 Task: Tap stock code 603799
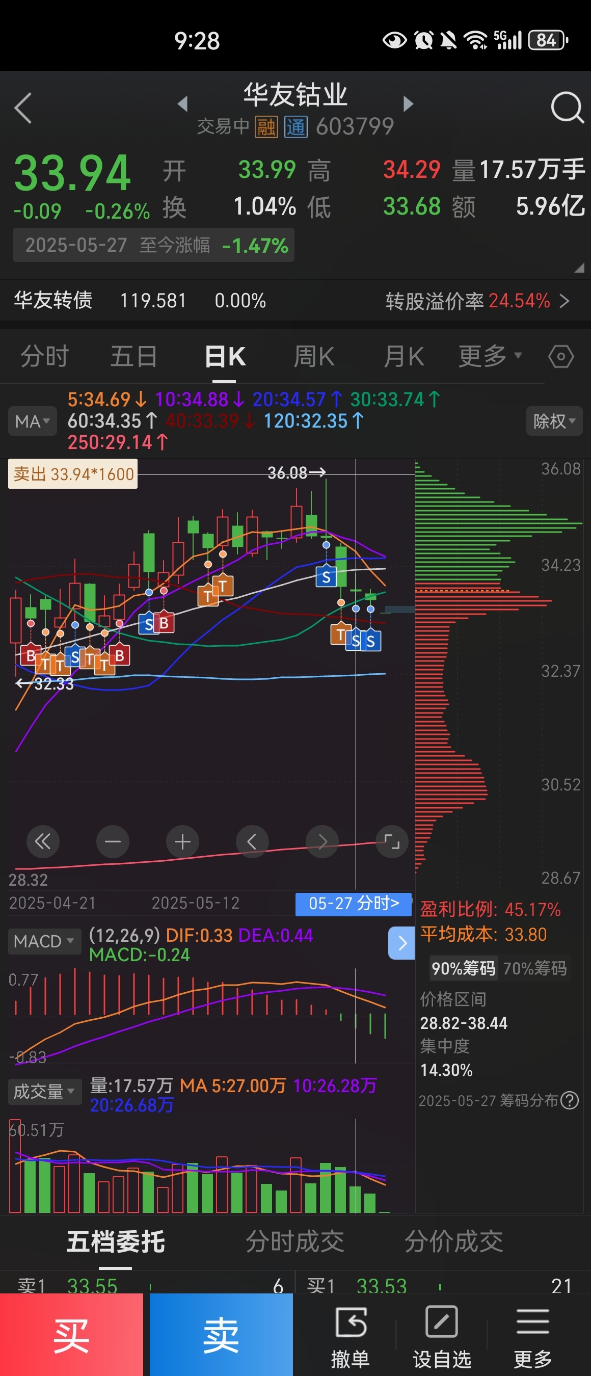(x=355, y=126)
